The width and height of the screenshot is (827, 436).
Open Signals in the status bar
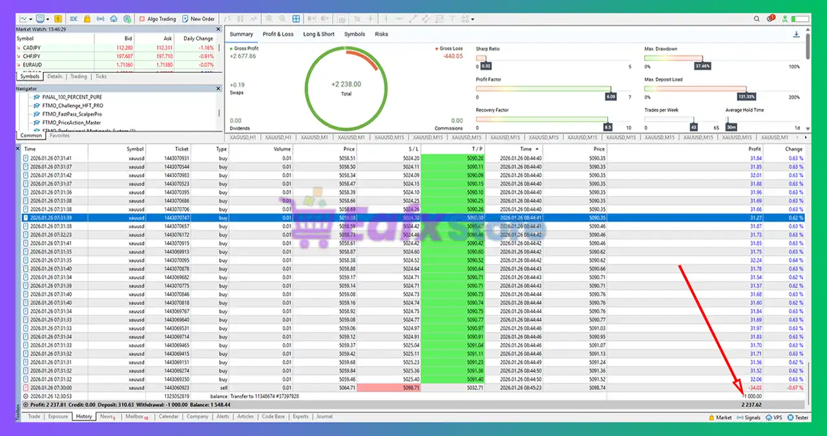tap(748, 417)
